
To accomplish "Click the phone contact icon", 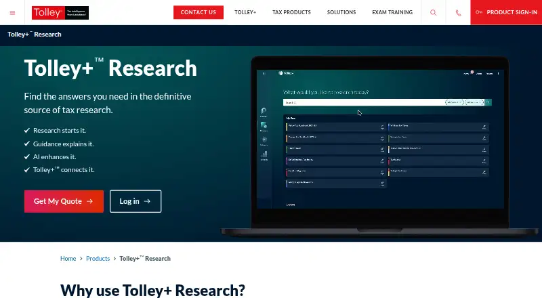I will pyautogui.click(x=459, y=13).
